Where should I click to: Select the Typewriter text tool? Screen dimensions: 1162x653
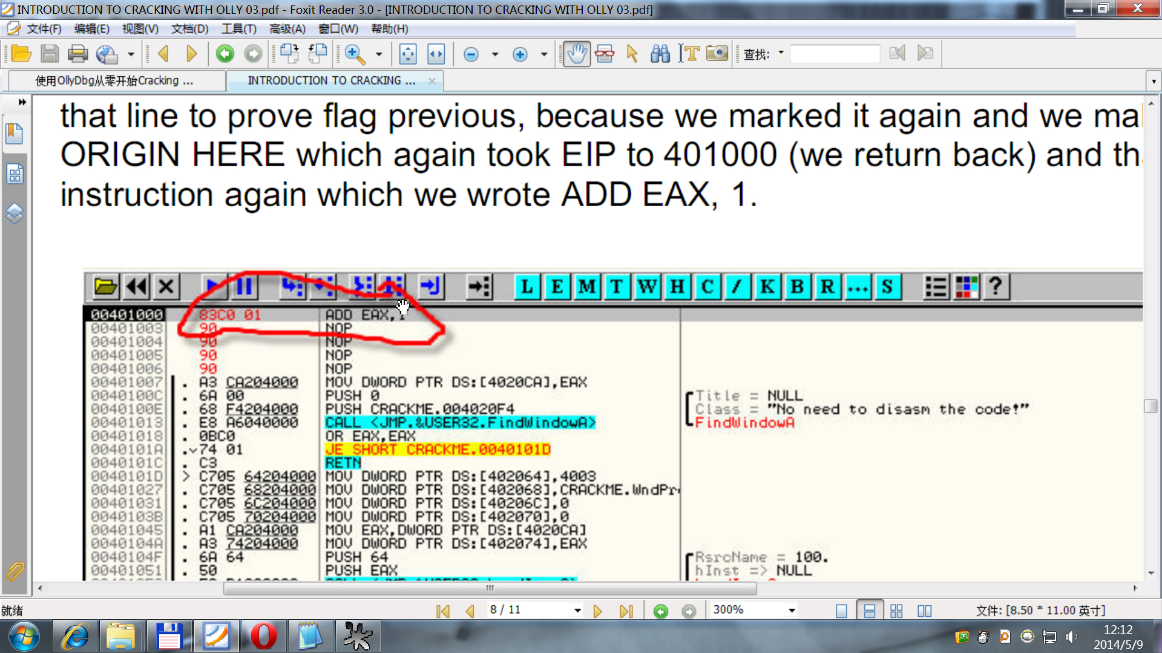(x=689, y=54)
